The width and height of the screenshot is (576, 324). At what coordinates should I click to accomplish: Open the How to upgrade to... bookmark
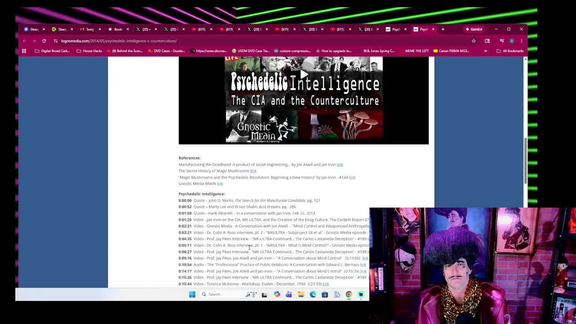tap(333, 51)
